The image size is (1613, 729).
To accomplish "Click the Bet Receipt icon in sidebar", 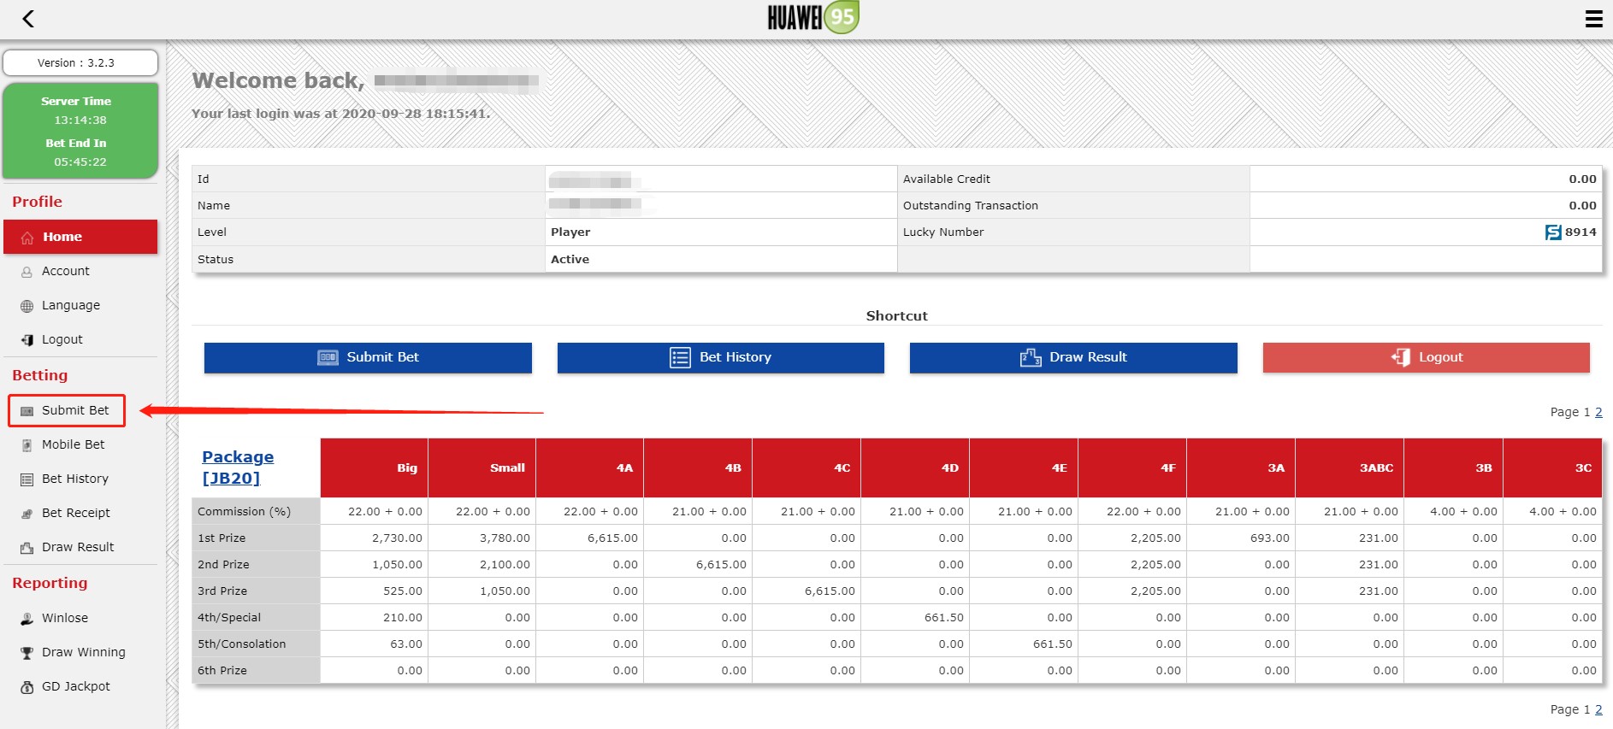I will (x=27, y=514).
